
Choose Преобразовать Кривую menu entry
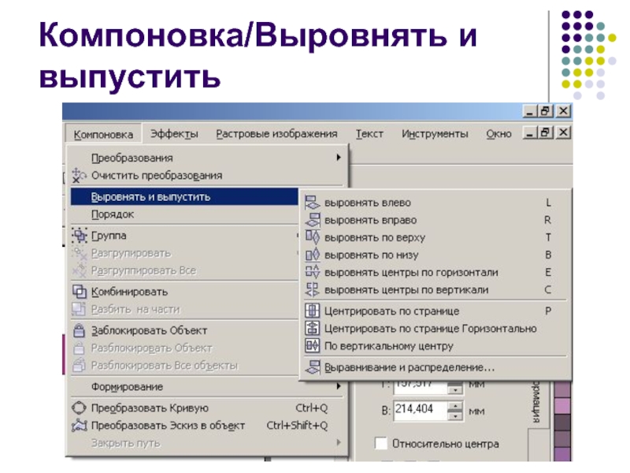coord(207,408)
